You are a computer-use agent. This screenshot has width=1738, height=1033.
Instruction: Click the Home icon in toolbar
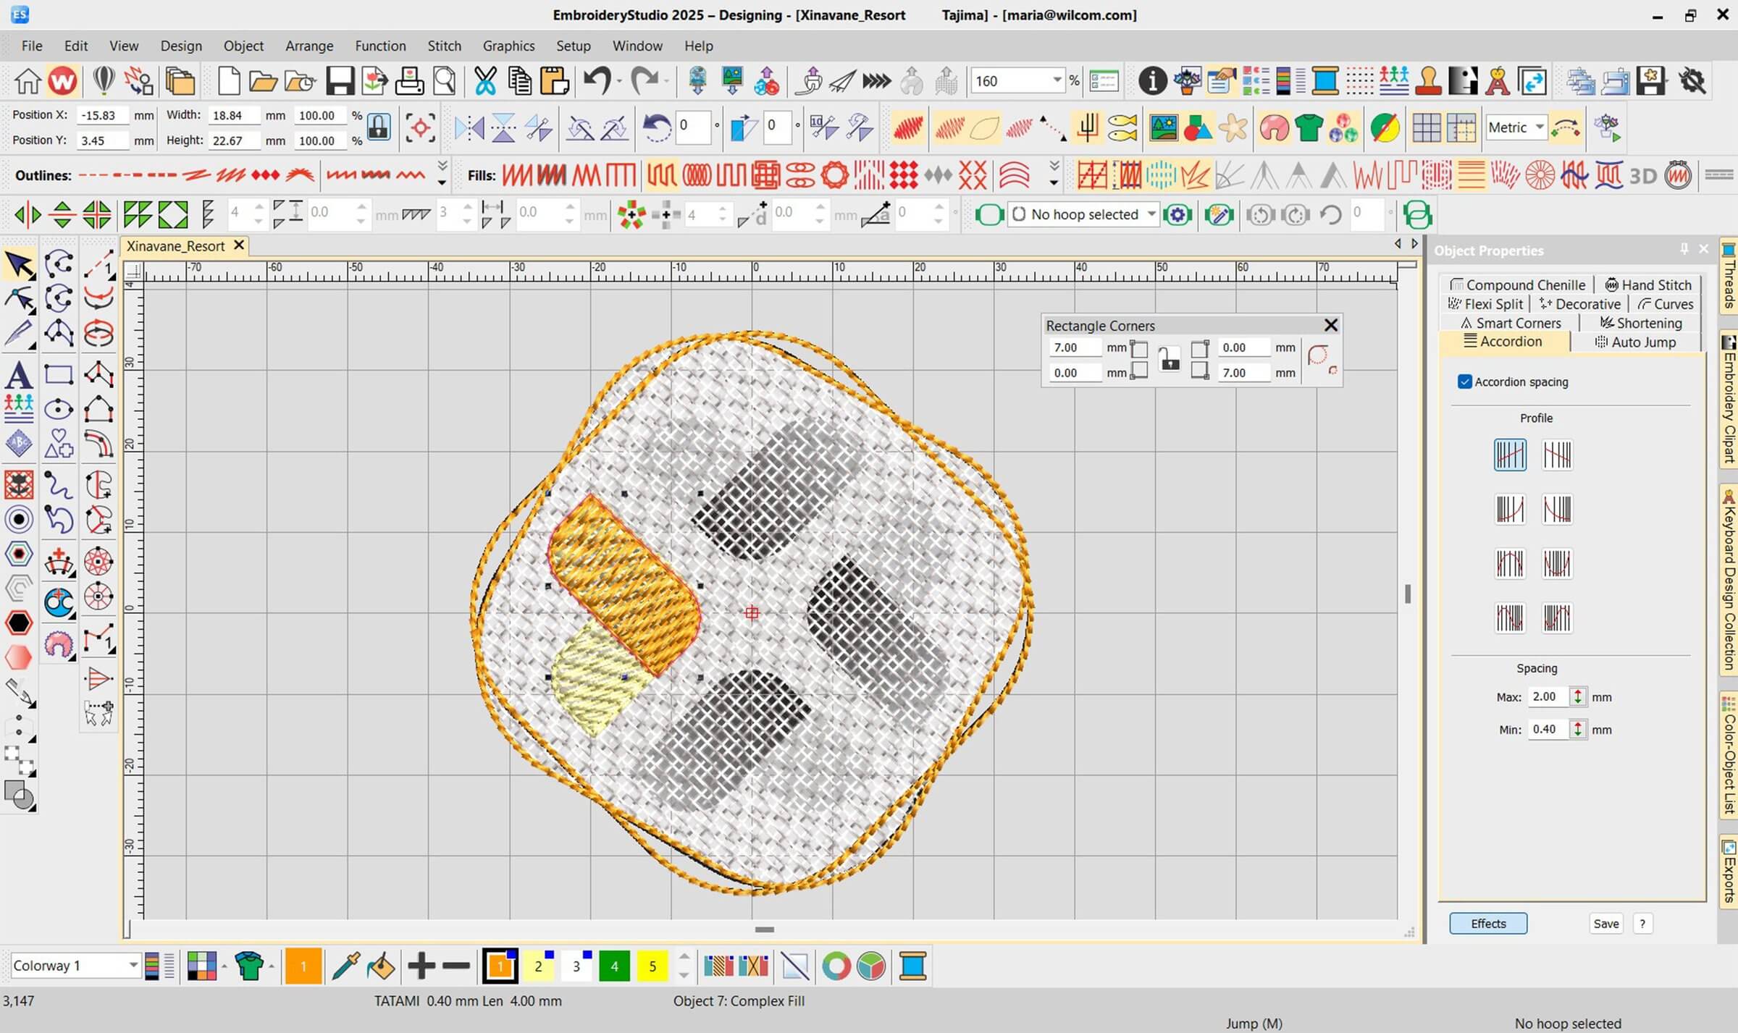pos(28,81)
